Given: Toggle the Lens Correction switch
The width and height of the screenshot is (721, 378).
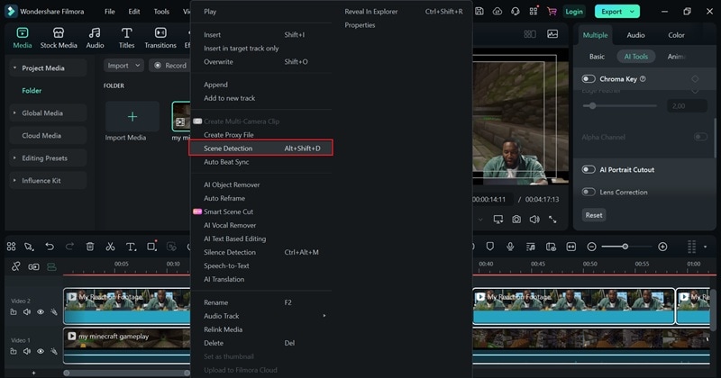Looking at the screenshot, I should tap(589, 192).
